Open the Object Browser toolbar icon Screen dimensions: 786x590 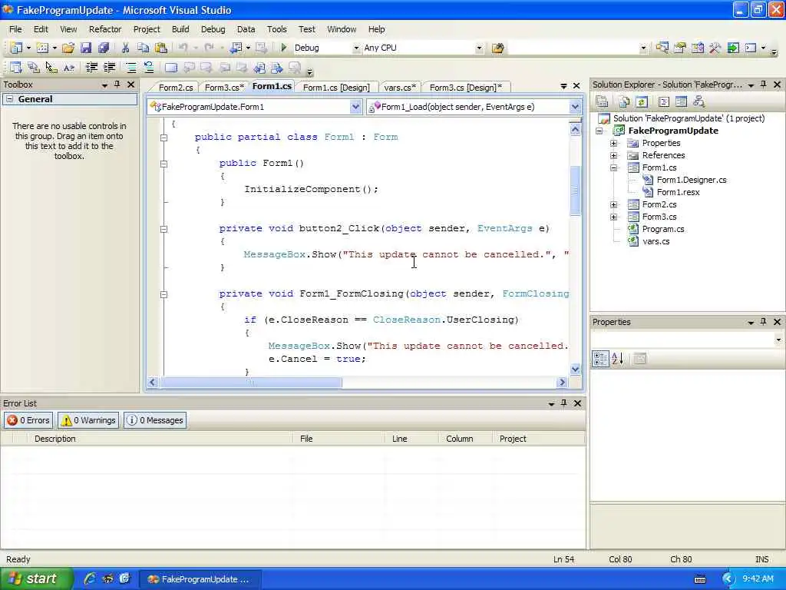(x=697, y=48)
